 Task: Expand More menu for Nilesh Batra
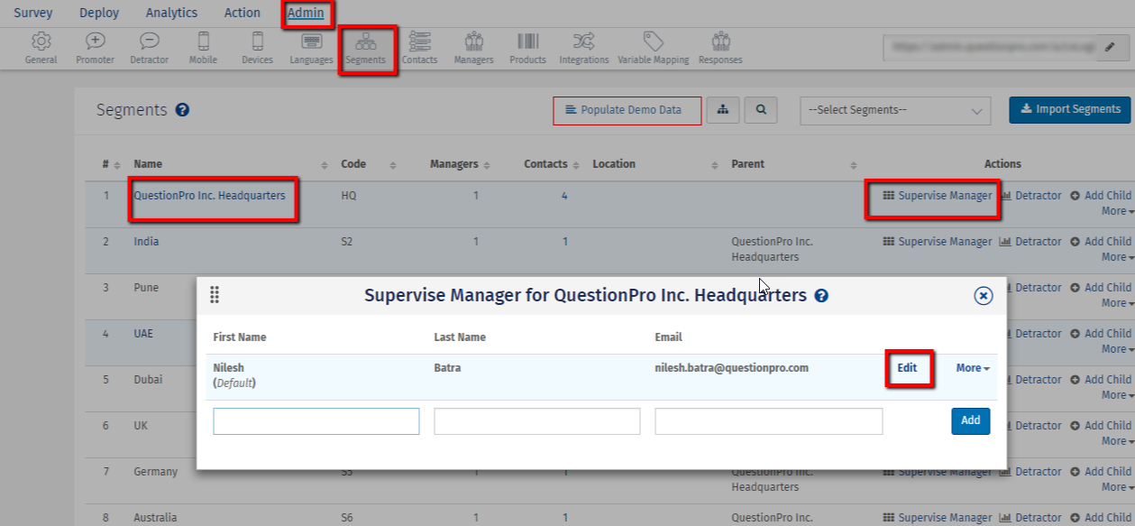pyautogui.click(x=973, y=368)
